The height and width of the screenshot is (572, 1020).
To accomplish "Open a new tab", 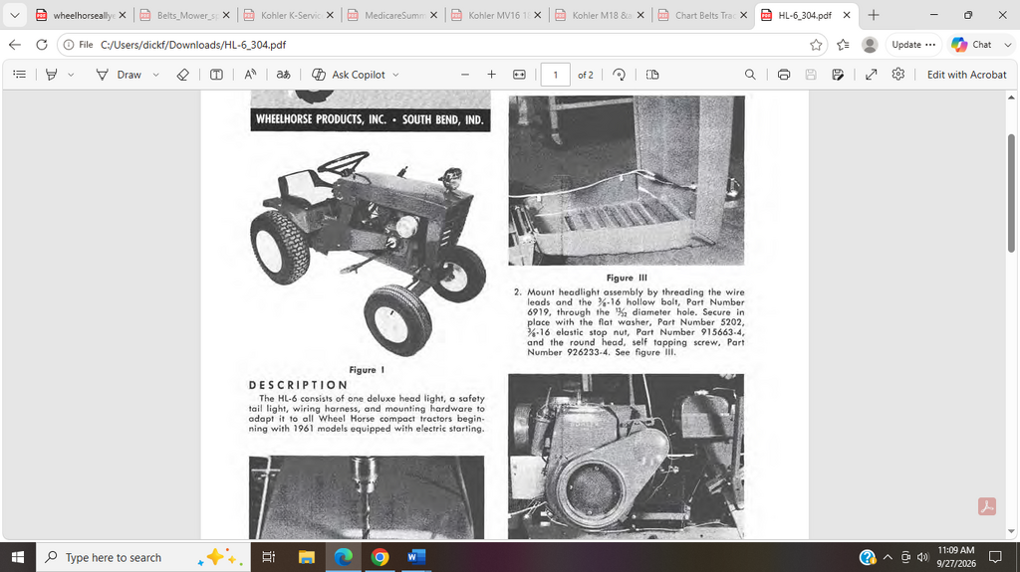I will click(x=874, y=15).
